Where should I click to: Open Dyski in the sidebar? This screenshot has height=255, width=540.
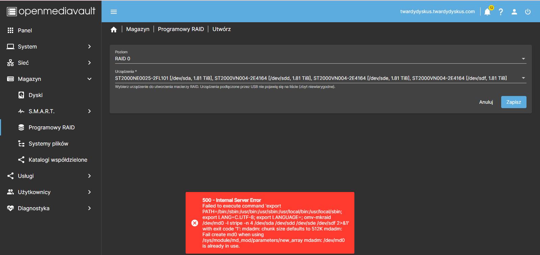click(x=51, y=95)
